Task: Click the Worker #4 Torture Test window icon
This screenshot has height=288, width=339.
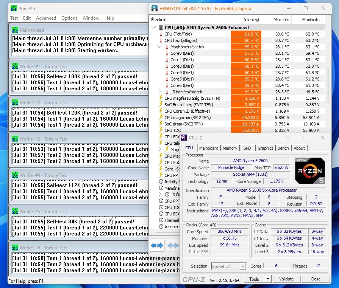Action: (15, 175)
